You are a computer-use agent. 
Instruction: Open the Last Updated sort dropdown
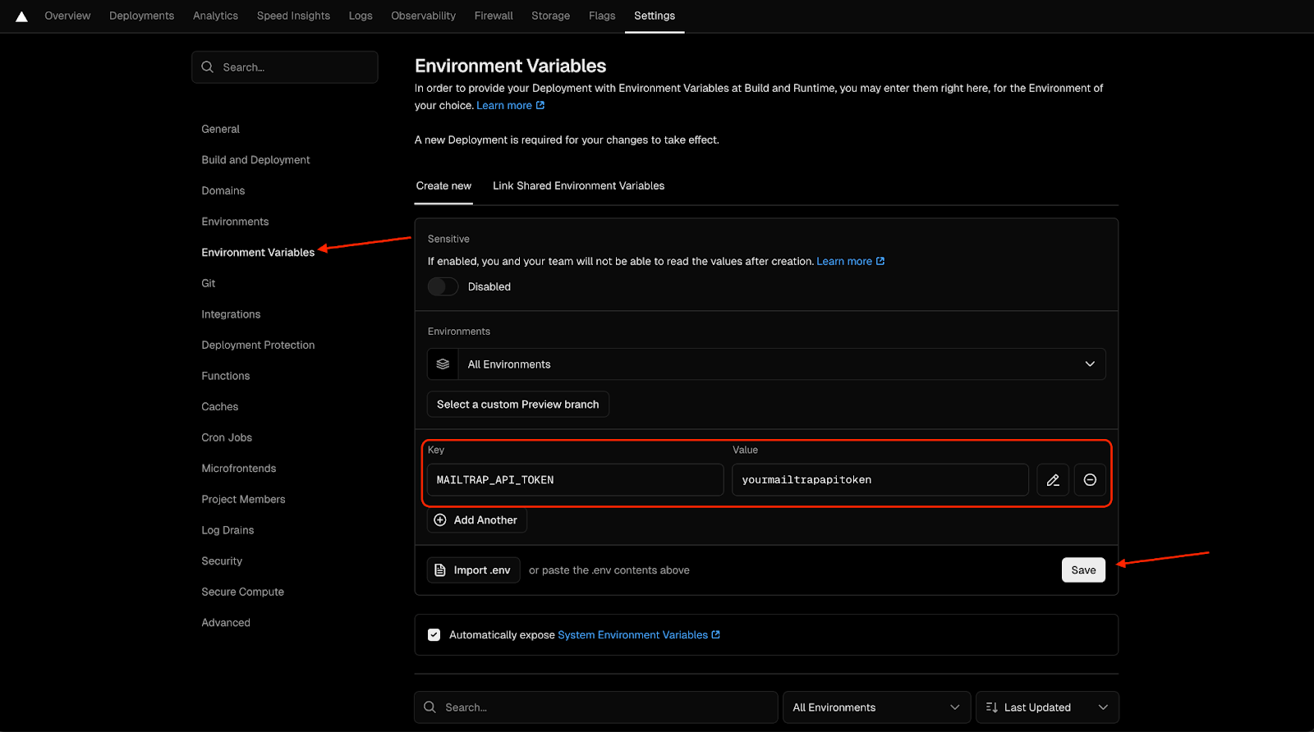pos(1047,707)
